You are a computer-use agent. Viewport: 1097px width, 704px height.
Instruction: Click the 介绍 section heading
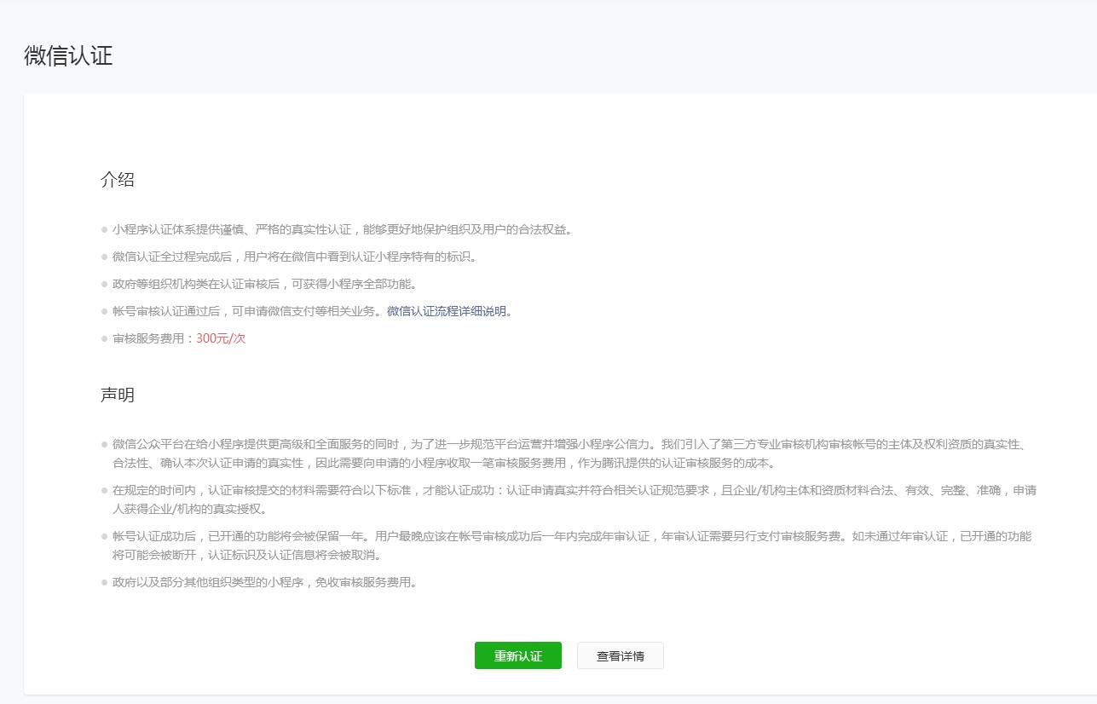tap(118, 180)
